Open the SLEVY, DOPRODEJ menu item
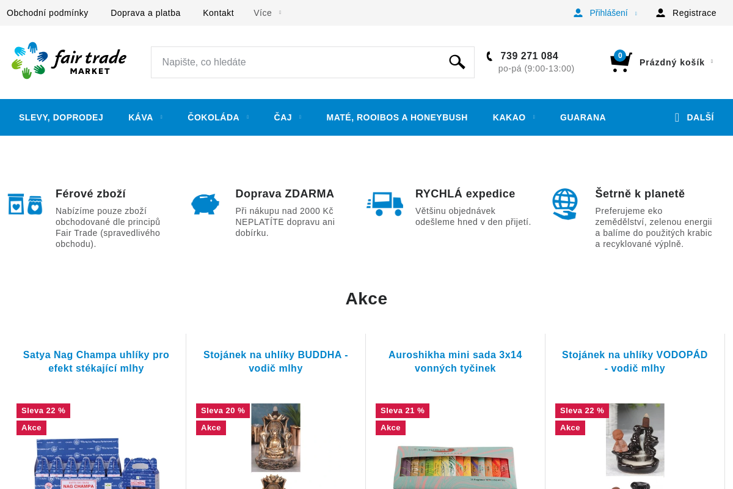 [61, 117]
